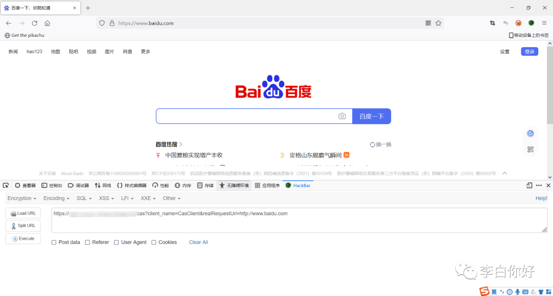
Task: Click the shield tracking protection icon
Action: tap(102, 23)
